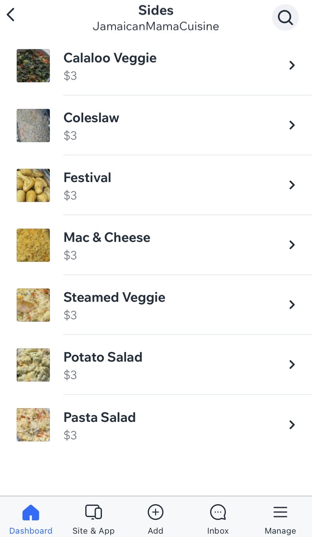Open Festival details chevron
Screen dimensions: 312x537
coord(292,185)
